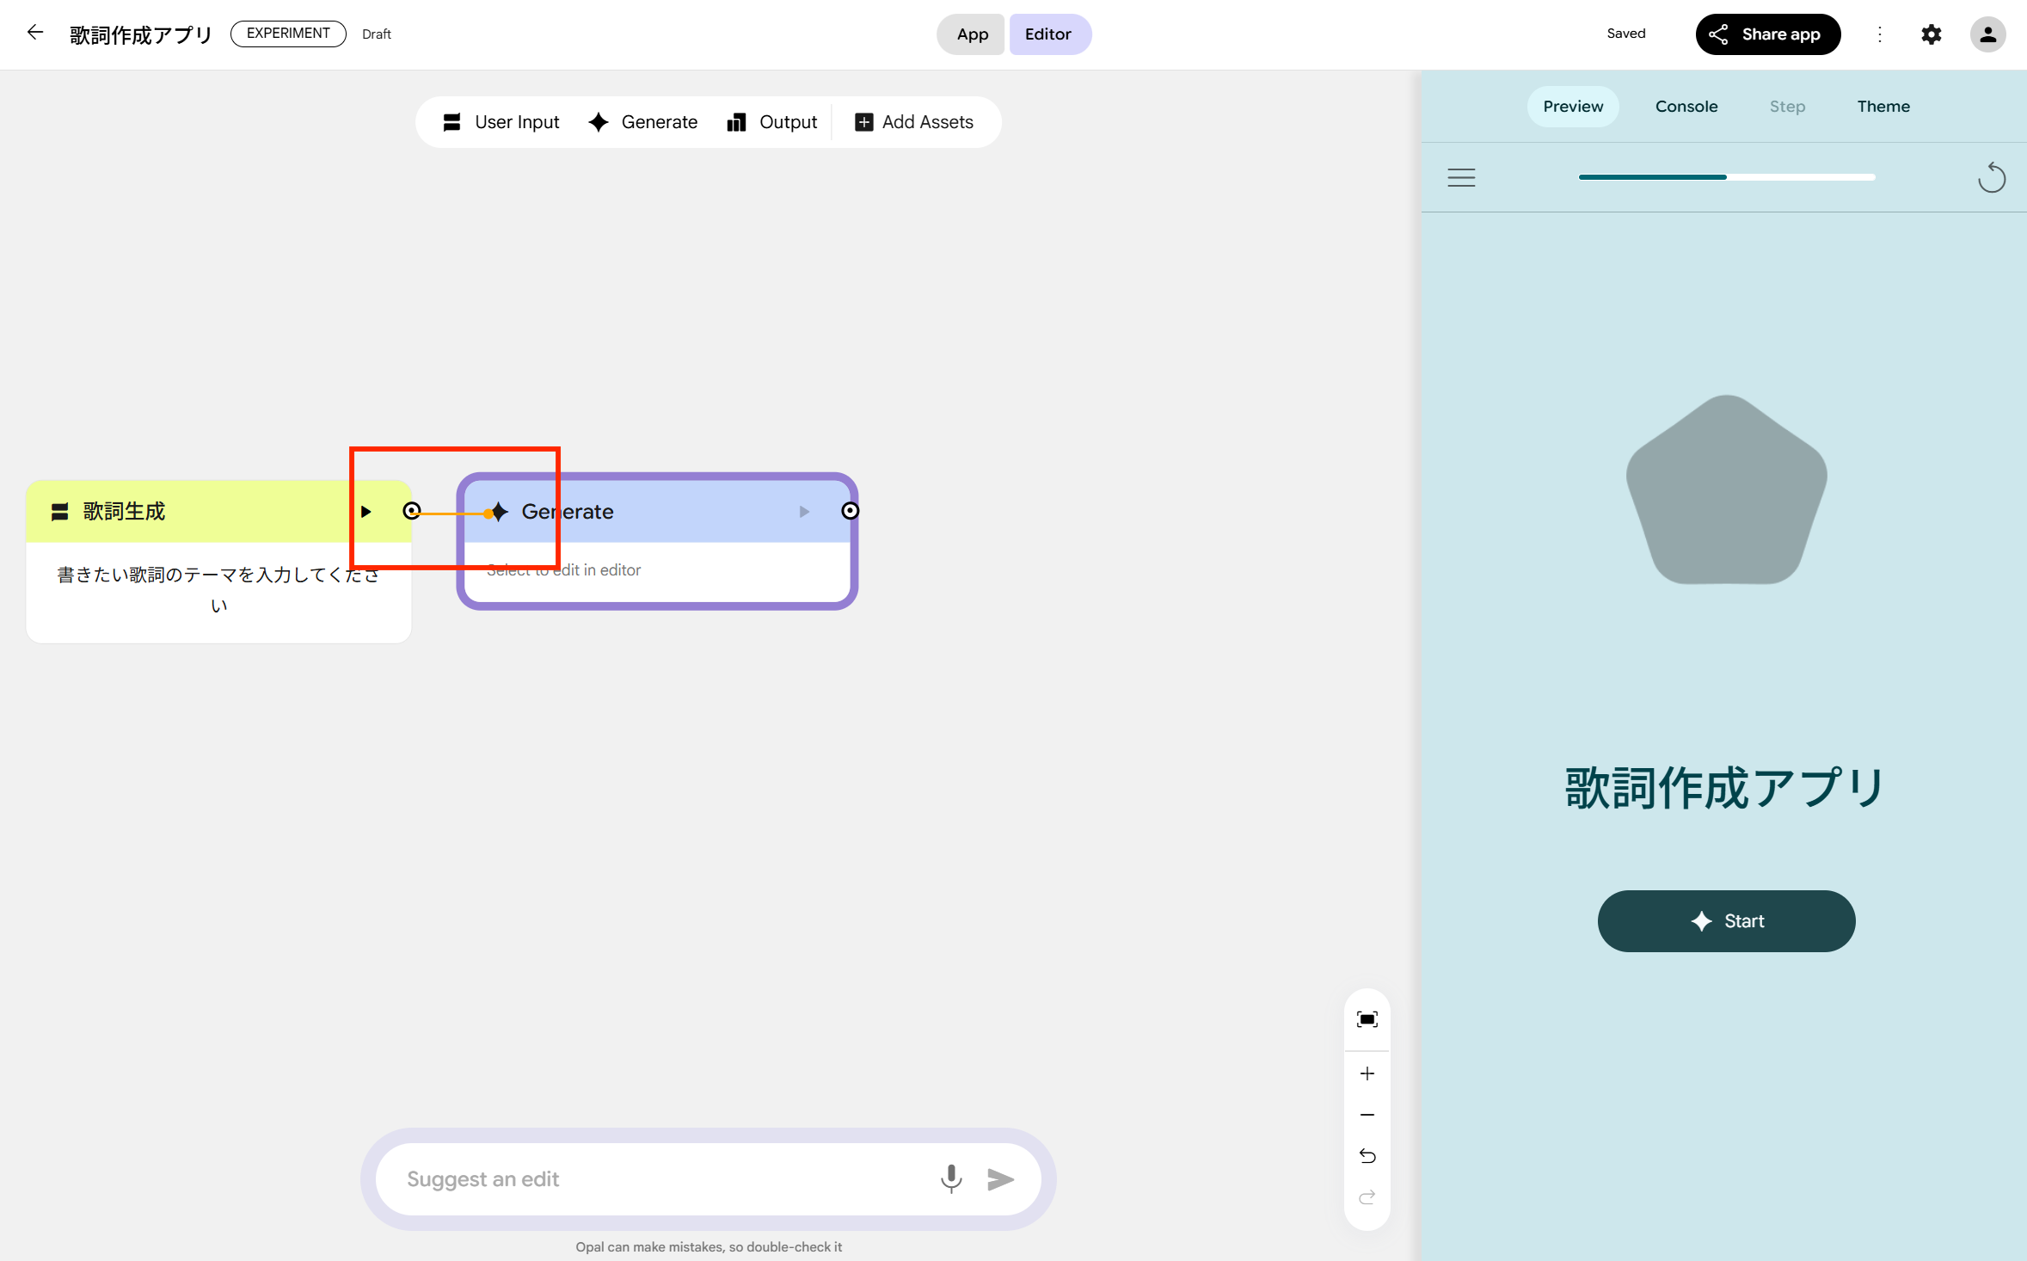Screen dimensions: 2027x1261
Task: Open the Console tab
Action: coord(1686,107)
